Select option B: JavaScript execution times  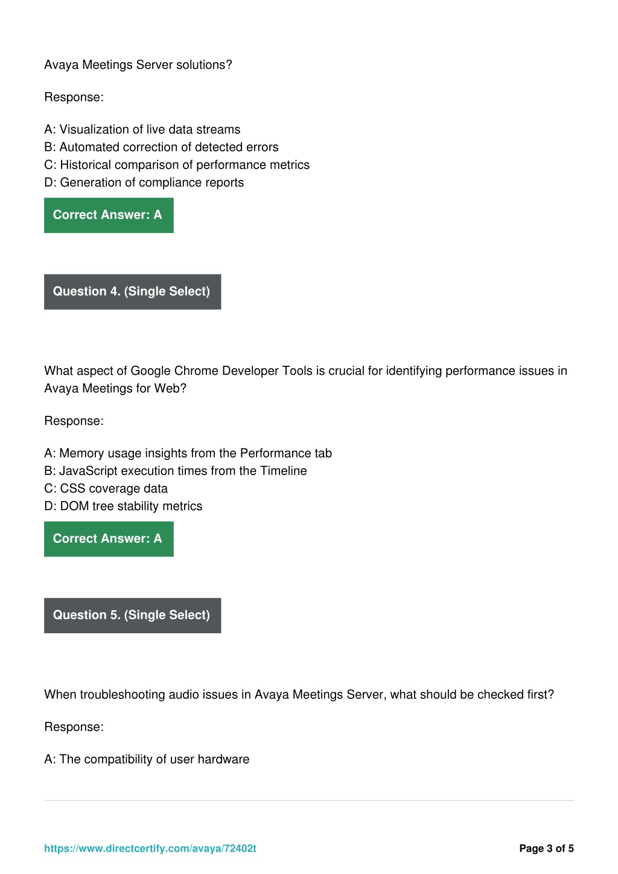[x=176, y=470]
